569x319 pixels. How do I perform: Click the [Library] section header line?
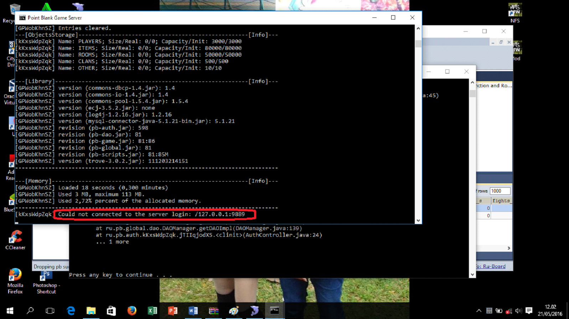pos(146,81)
